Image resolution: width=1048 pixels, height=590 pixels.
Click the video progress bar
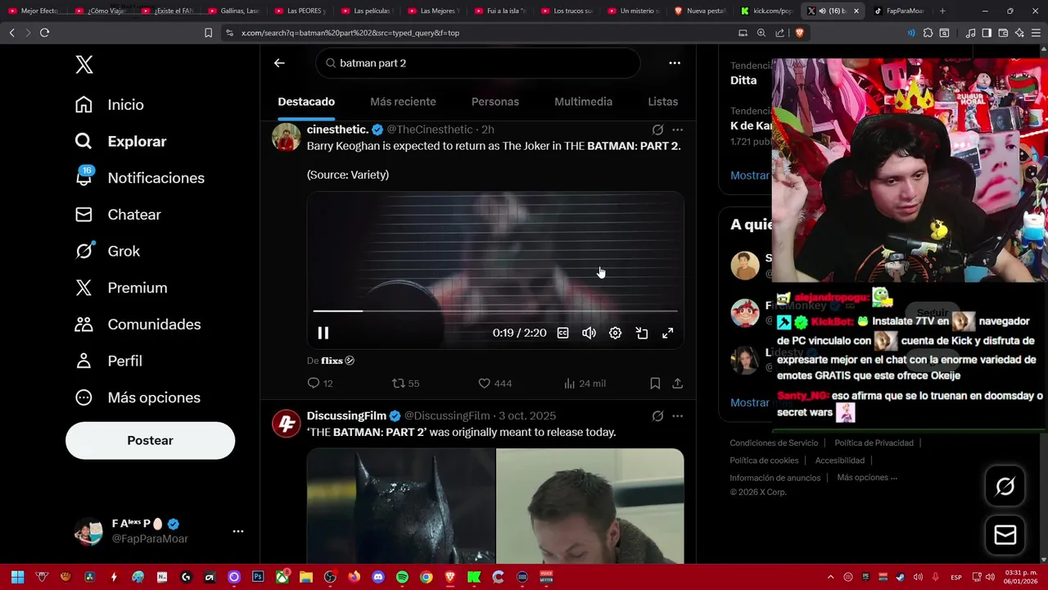[x=495, y=311]
